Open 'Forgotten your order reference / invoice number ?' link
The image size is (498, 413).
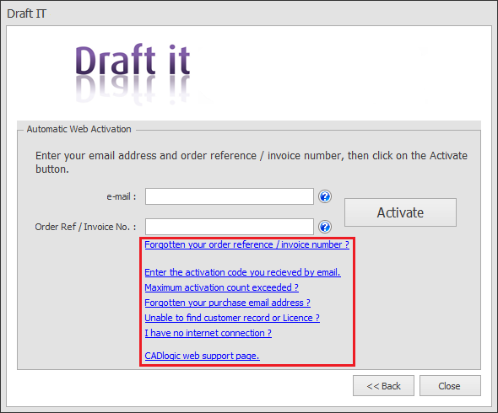(x=246, y=244)
